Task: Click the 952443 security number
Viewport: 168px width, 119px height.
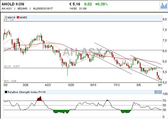Action: 23,9
